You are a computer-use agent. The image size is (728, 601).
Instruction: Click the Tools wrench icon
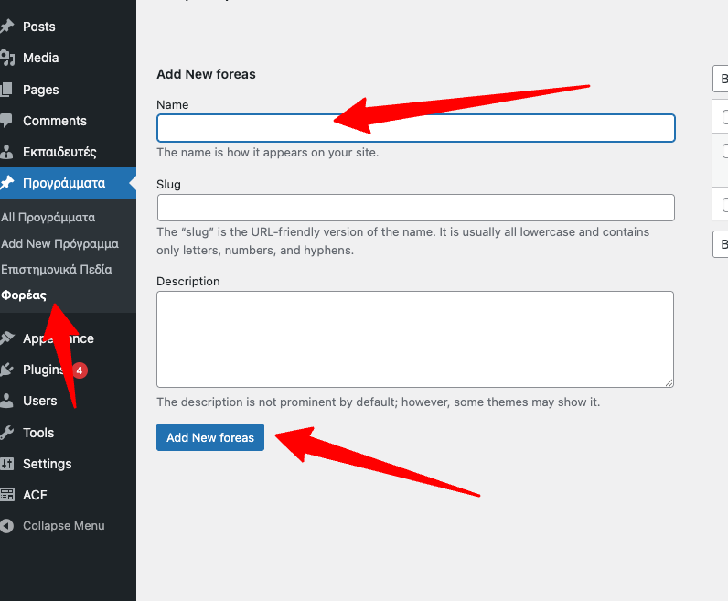(7, 433)
